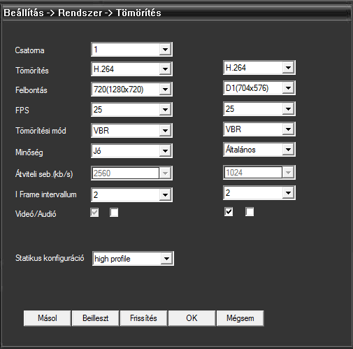Screen dimensions: 353x349
Task: Expand the Általános quality dropdown
Action: 259,150
